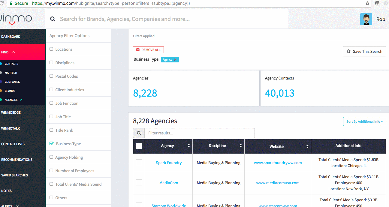The height and width of the screenshot is (207, 389).
Task: Uncheck the Business Type filter
Action: coord(52,143)
